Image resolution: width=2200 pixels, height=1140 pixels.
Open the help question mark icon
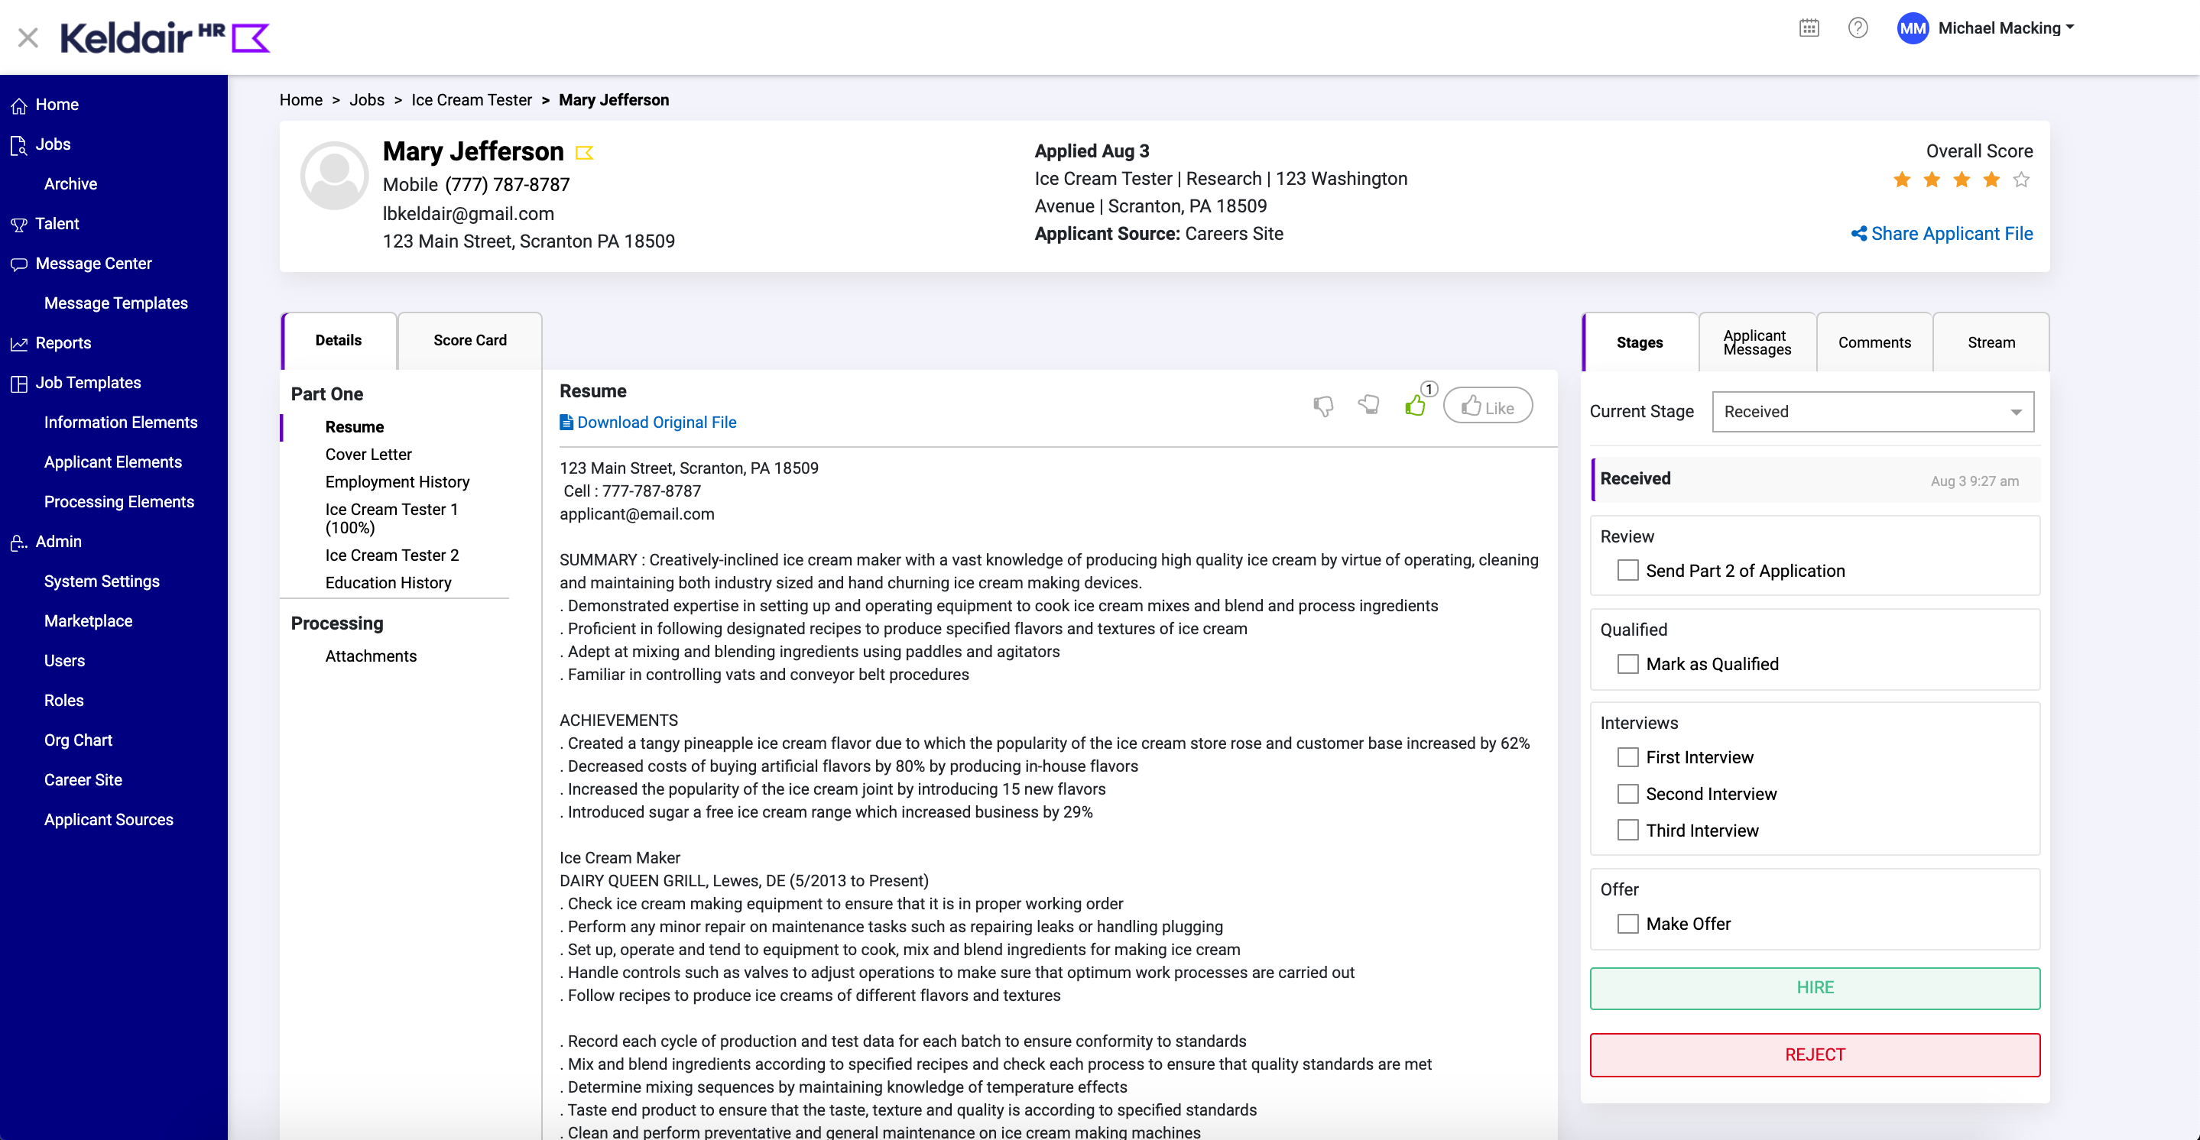1858,28
